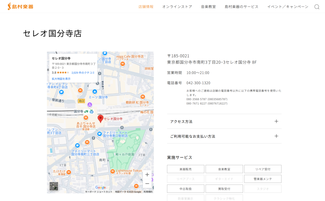This screenshot has width=325, height=201.
Task: Click the ミーツ国分寺 shopping marker
Action: pyautogui.click(x=95, y=91)
